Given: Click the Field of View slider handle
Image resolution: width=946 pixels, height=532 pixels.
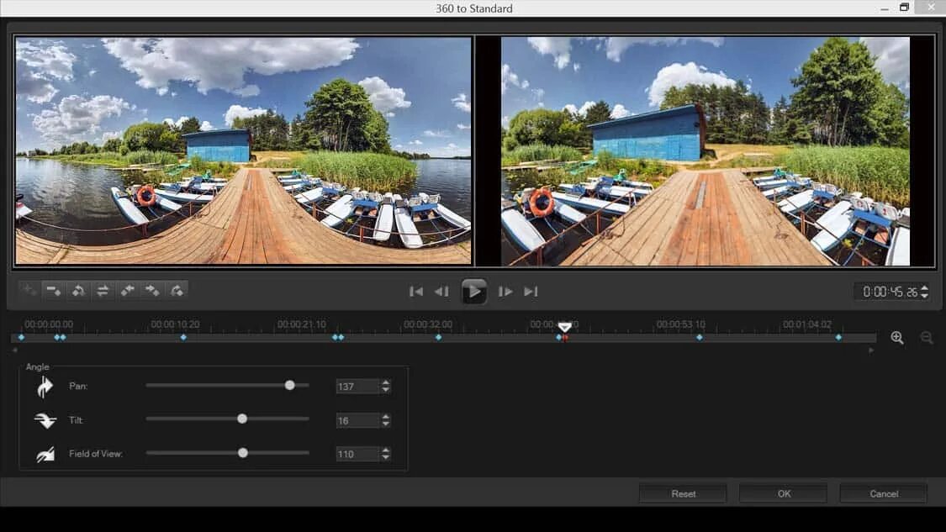Looking at the screenshot, I should pyautogui.click(x=242, y=453).
